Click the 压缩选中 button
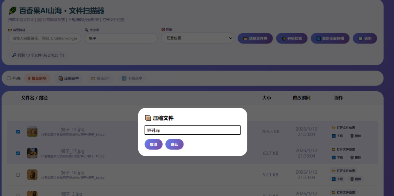This screenshot has height=196, width=394. (x=69, y=78)
